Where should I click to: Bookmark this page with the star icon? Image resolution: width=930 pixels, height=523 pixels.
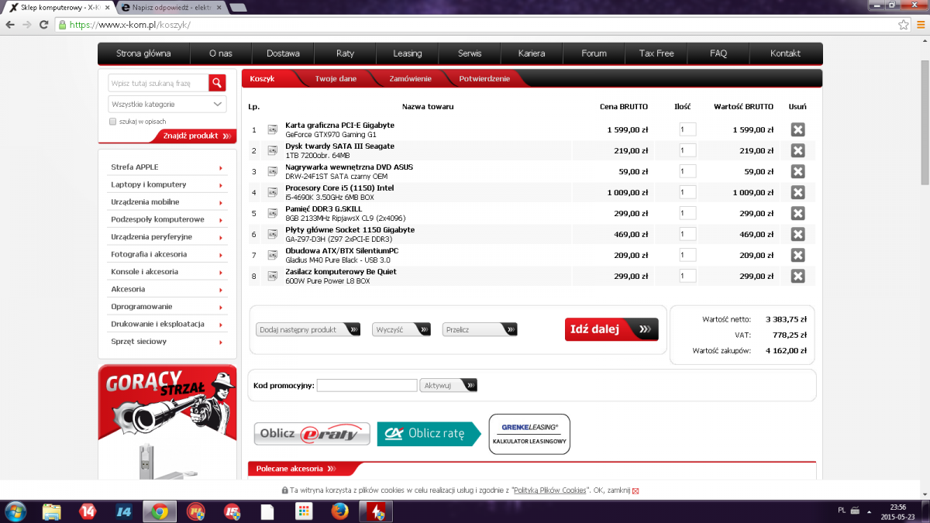pyautogui.click(x=903, y=25)
